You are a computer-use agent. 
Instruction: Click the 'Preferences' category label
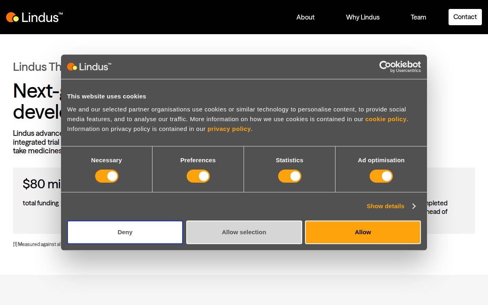click(198, 160)
